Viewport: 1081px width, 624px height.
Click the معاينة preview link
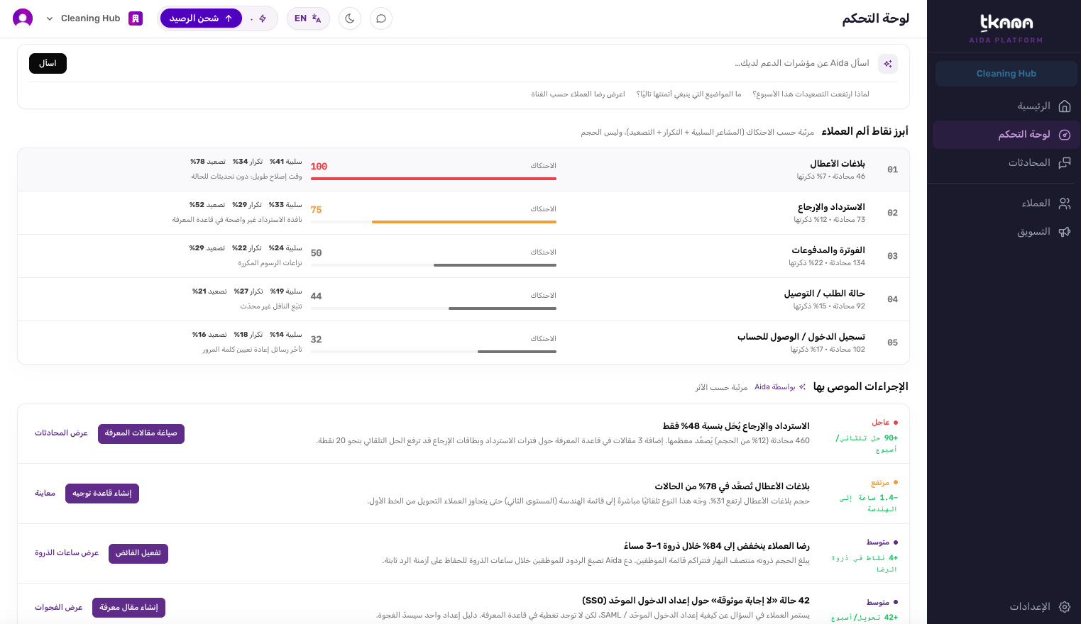(45, 494)
